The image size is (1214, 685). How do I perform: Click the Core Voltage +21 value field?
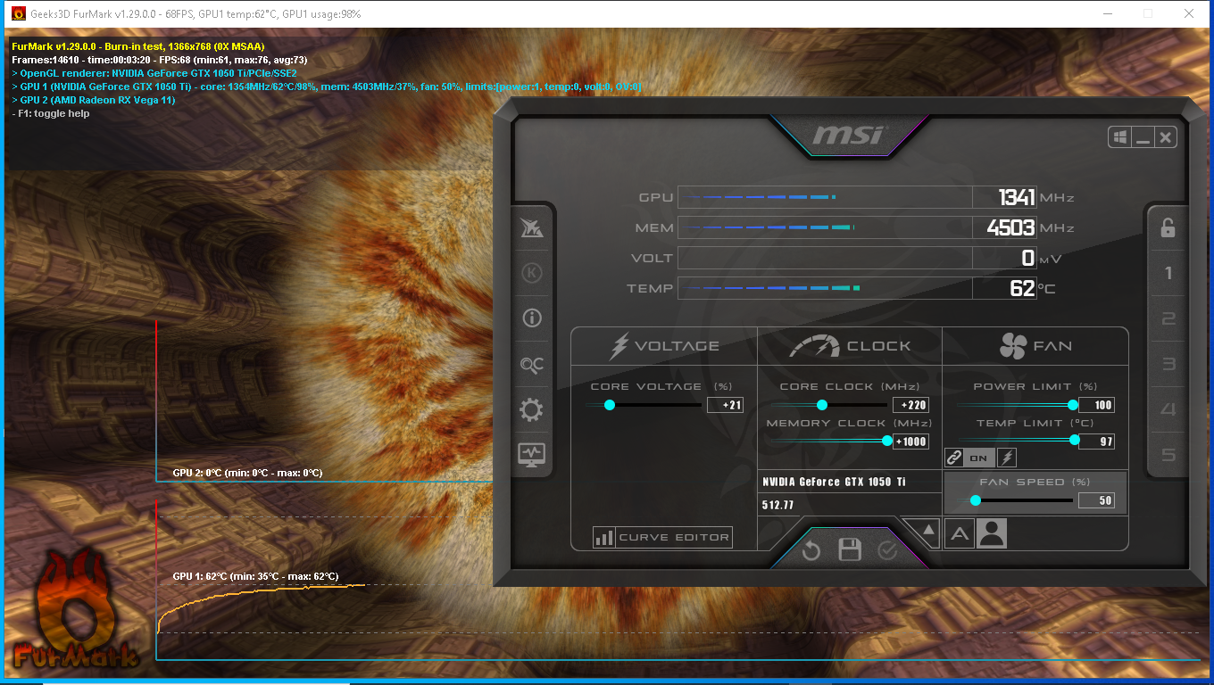pos(725,405)
